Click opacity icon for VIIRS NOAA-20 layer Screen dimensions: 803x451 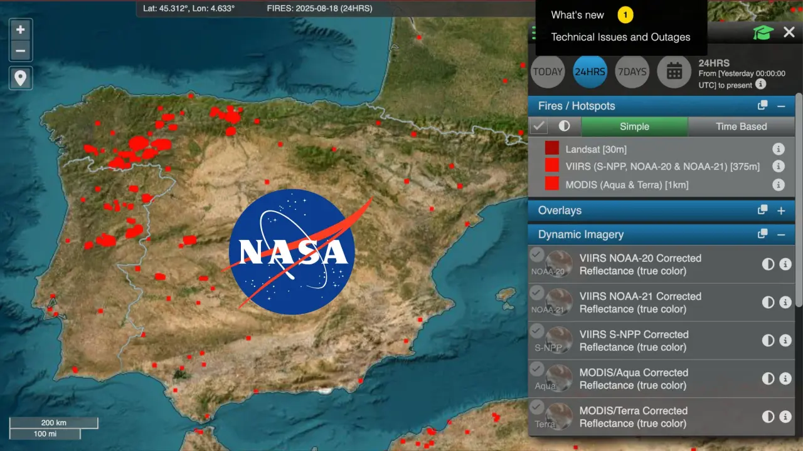click(767, 264)
